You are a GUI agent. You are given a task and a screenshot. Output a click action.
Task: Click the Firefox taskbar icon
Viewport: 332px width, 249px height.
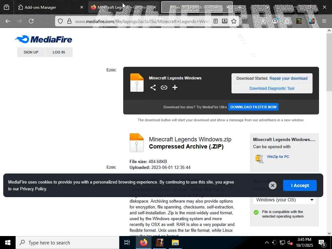[x=144, y=243]
